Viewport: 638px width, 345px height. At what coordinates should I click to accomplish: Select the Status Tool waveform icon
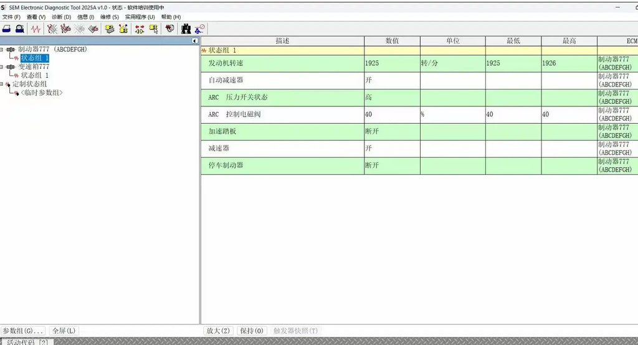click(36, 29)
